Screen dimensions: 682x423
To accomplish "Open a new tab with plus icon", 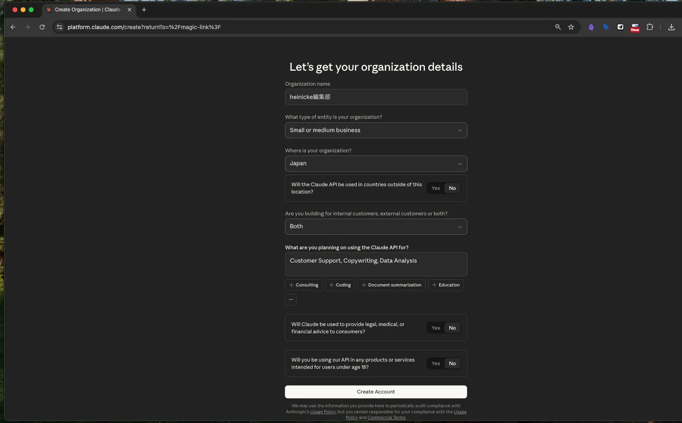I will tap(144, 10).
